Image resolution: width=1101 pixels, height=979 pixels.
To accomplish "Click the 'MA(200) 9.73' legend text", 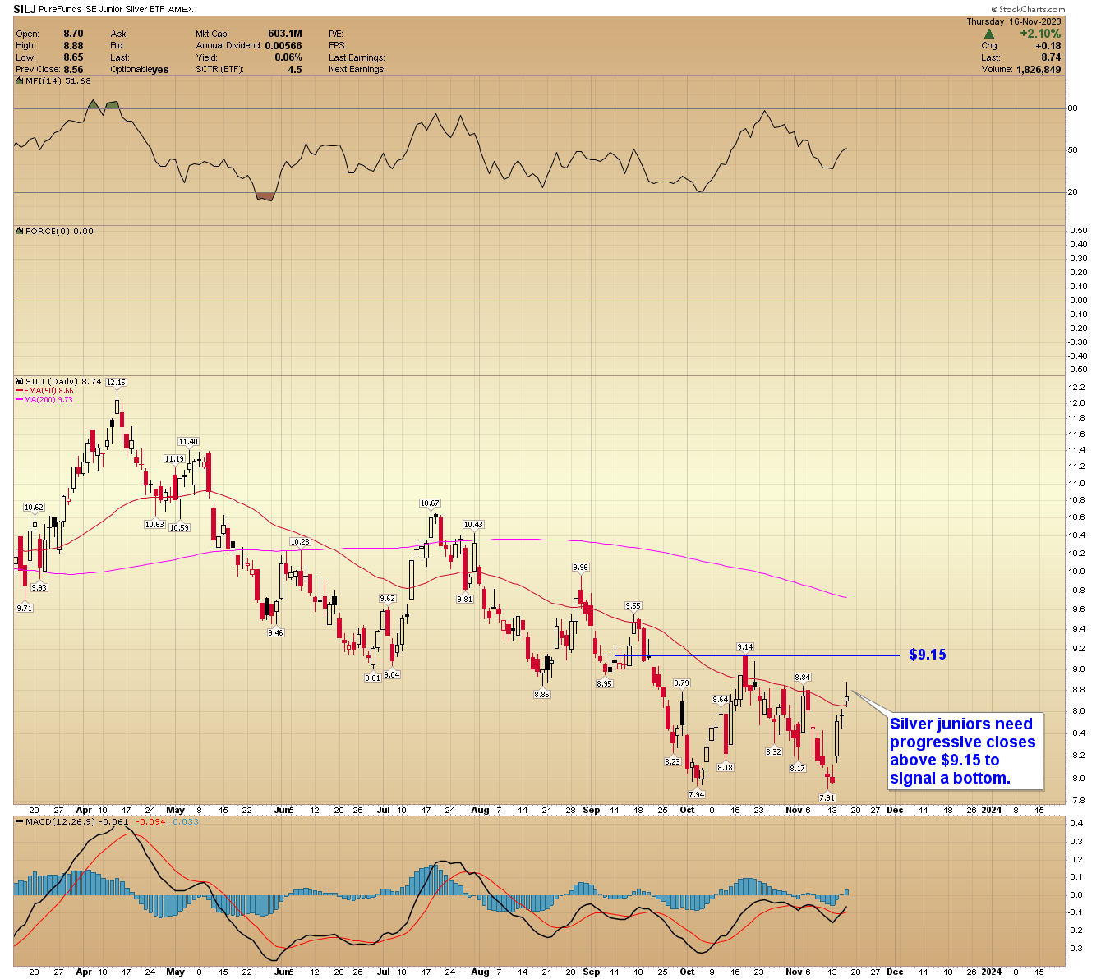I will click(x=48, y=399).
